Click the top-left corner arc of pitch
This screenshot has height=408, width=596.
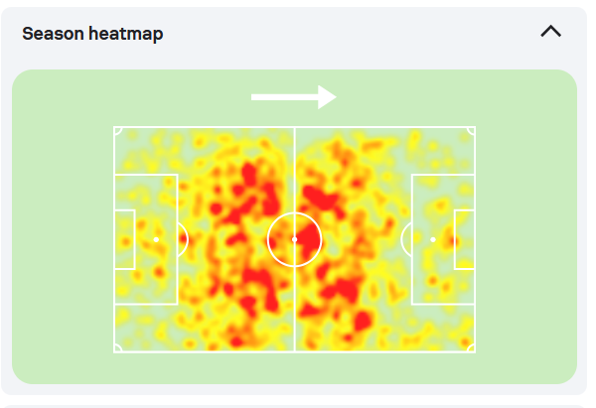(x=118, y=131)
